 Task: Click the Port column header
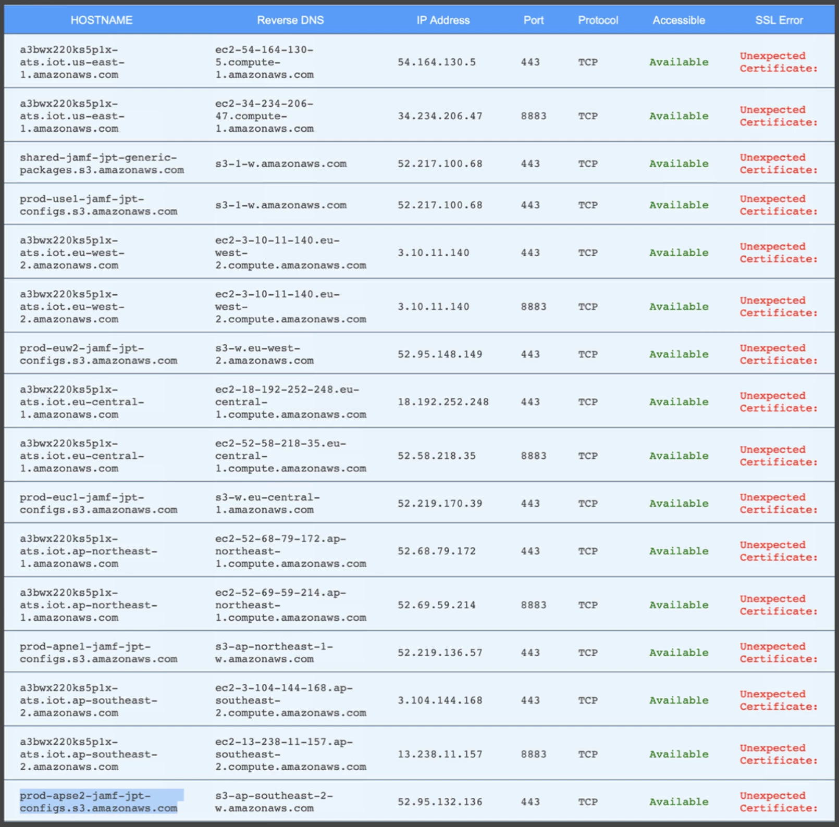click(534, 20)
